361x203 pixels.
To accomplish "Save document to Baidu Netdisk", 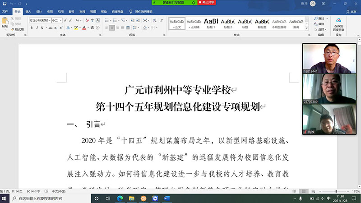I will [x=338, y=23].
